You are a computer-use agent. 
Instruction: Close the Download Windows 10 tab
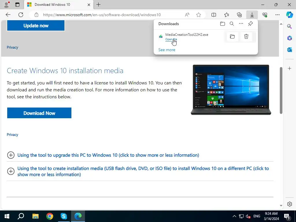(89, 5)
